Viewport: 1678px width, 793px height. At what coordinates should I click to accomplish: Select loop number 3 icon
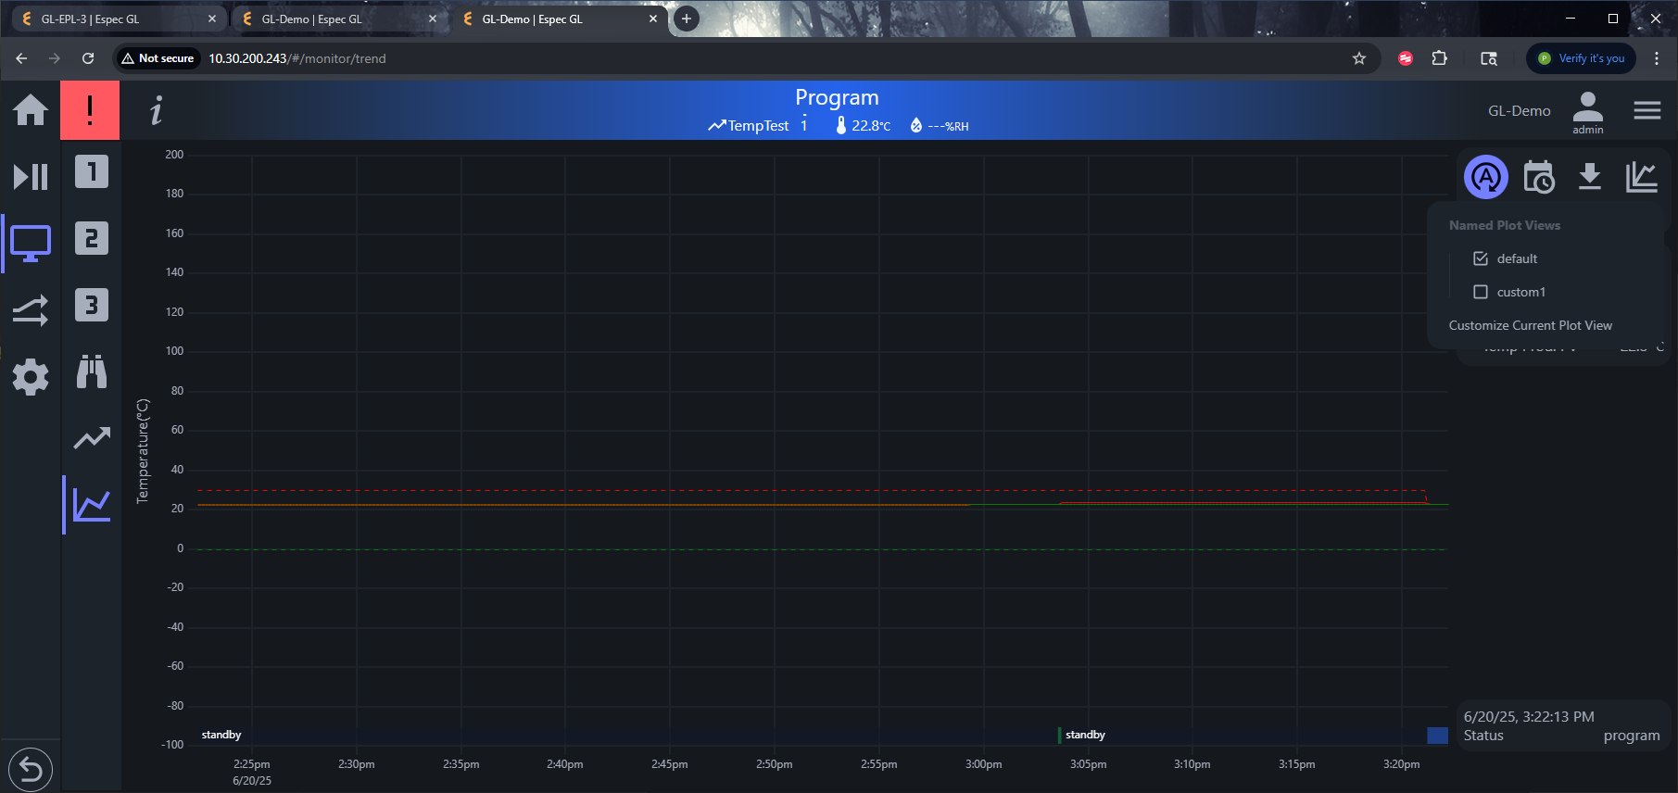pyautogui.click(x=92, y=305)
